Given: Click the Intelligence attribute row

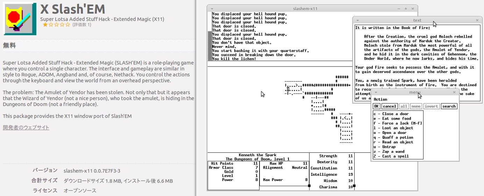Looking at the screenshot, I should point(332,174).
